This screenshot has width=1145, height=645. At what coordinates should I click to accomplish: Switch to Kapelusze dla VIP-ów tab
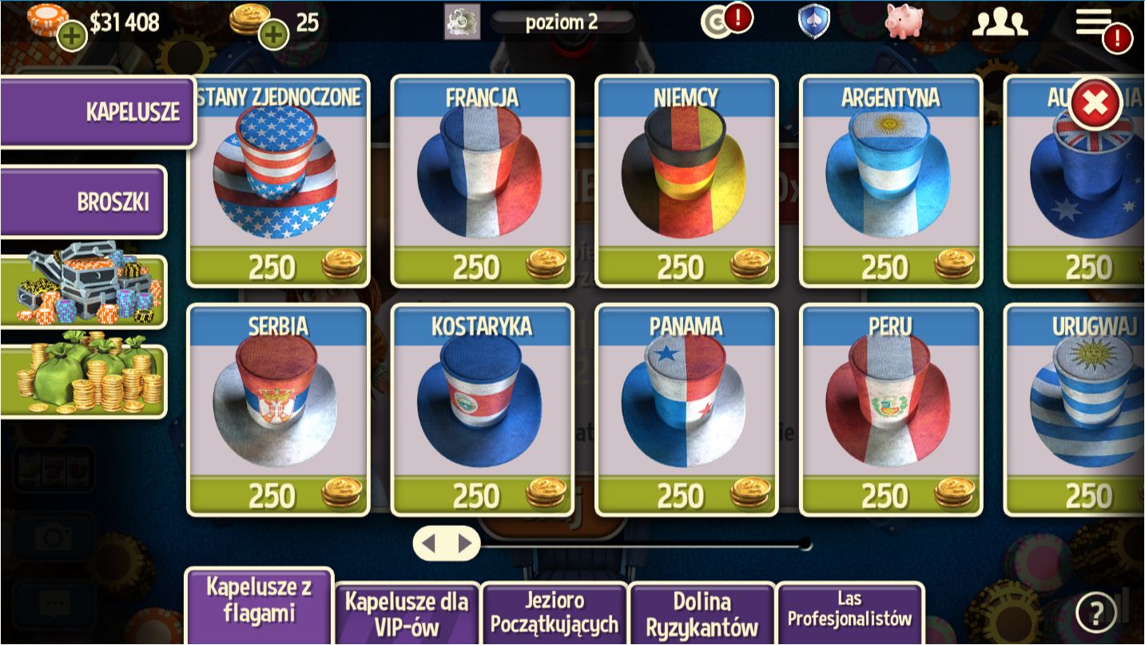407,614
